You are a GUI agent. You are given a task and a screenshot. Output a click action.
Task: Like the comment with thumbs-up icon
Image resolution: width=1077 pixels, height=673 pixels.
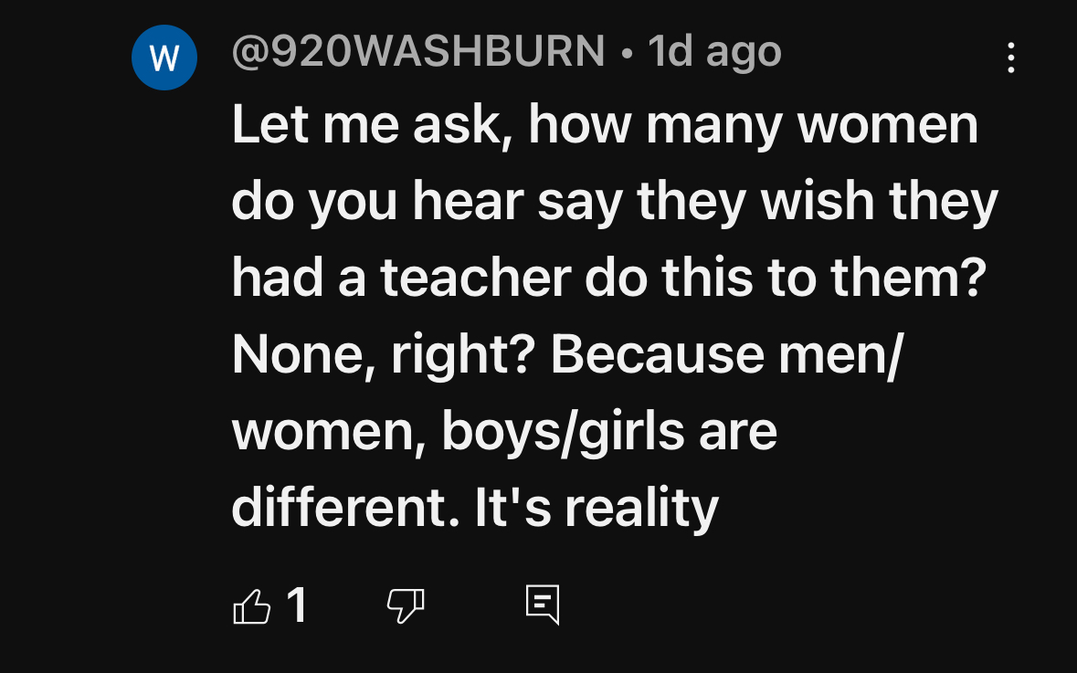point(252,606)
